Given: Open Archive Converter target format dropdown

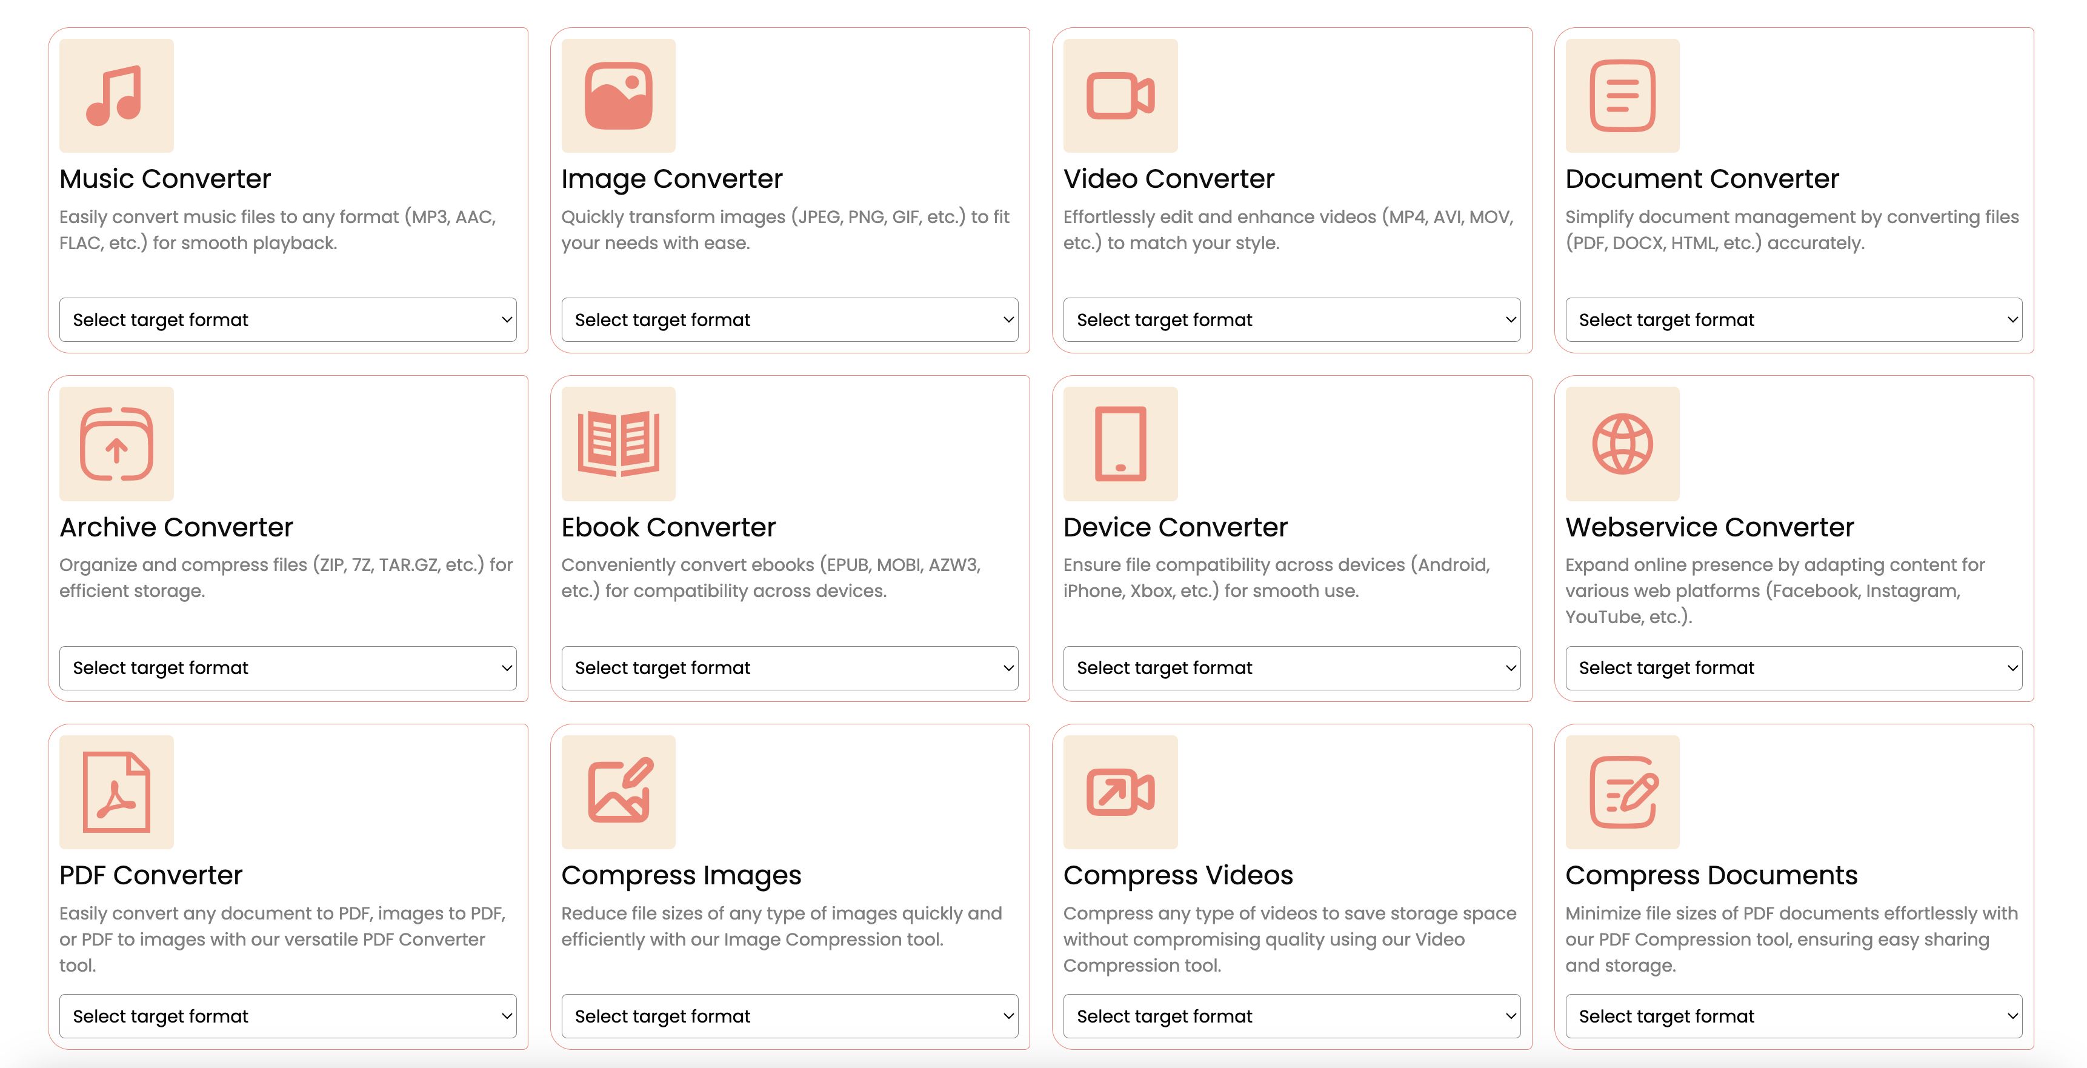Looking at the screenshot, I should point(288,668).
